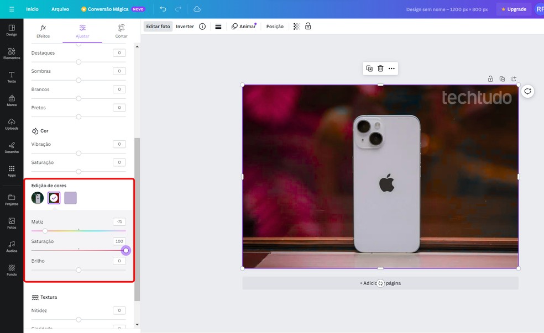Select the image thumbnail color swatch
Image resolution: width=544 pixels, height=333 pixels.
pos(38,198)
